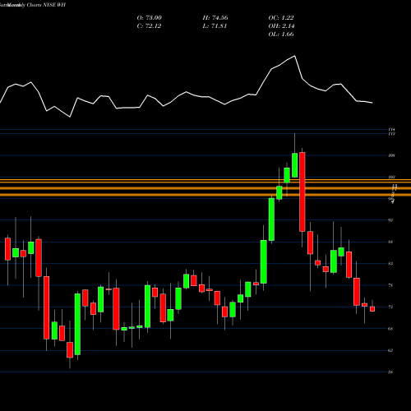Click the 58 price axis label
The width and height of the screenshot is (411, 411).
coord(390,372)
